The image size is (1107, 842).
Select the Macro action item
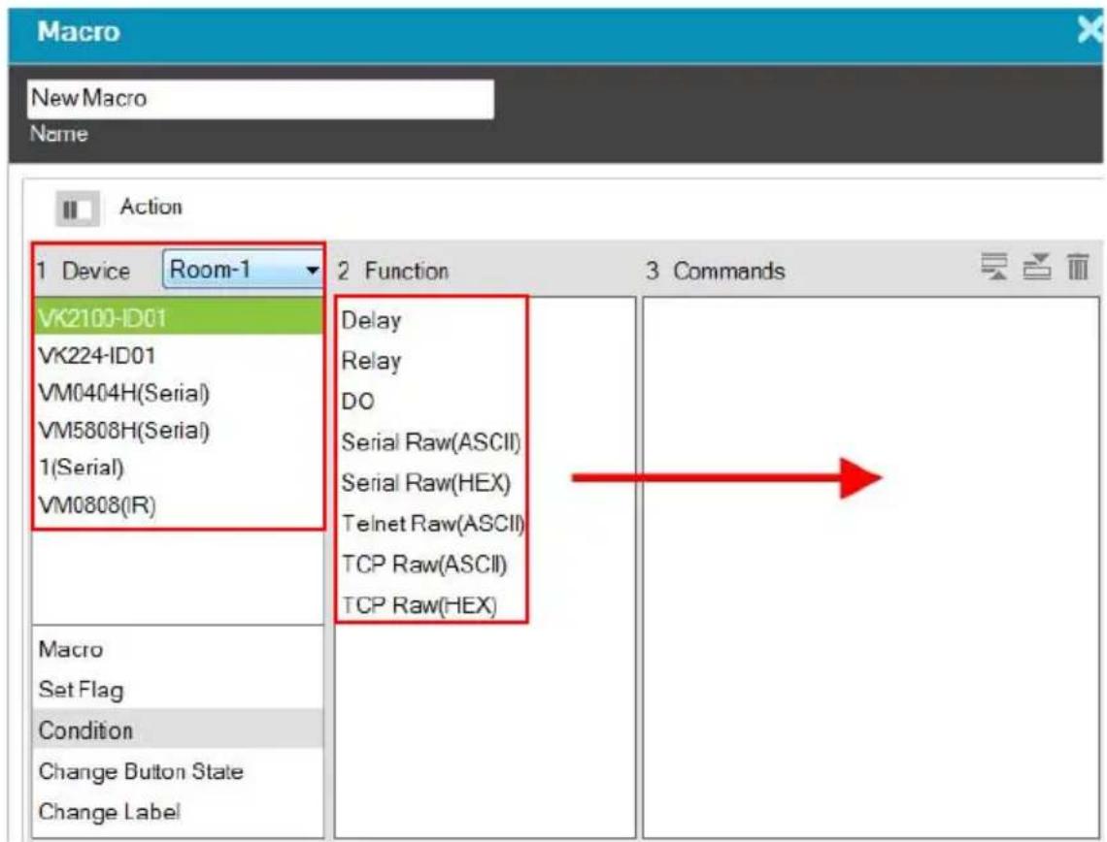click(x=177, y=649)
